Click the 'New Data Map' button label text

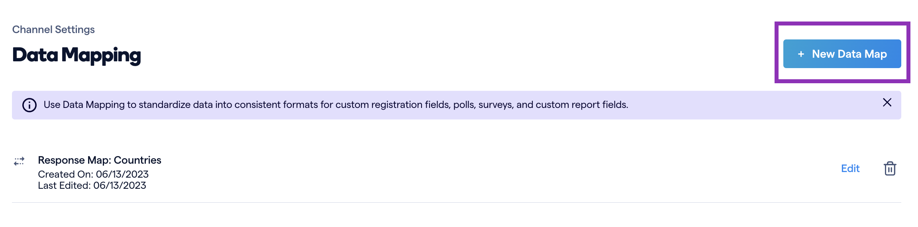[849, 54]
